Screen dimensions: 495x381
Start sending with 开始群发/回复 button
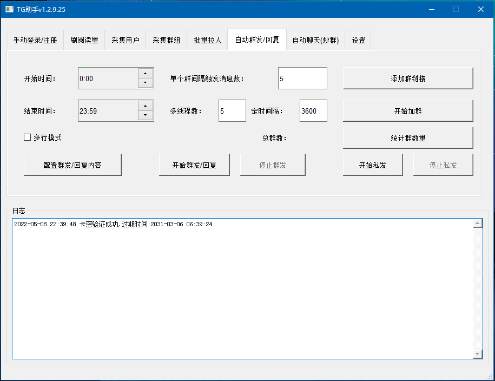click(x=194, y=165)
